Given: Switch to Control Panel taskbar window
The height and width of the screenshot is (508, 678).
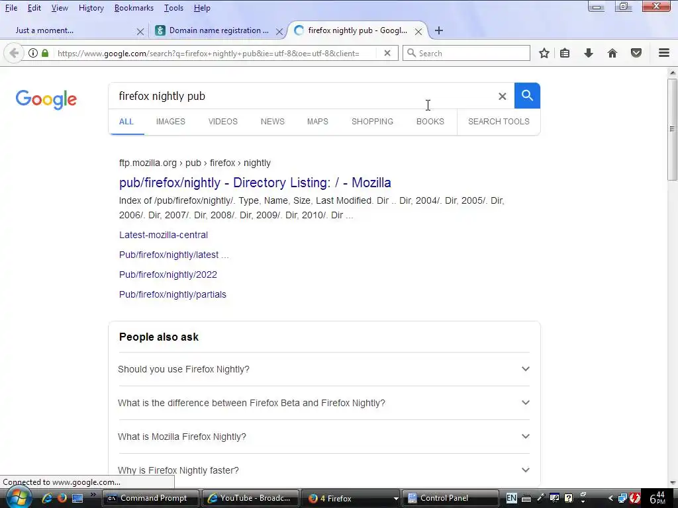Looking at the screenshot, I should tap(450, 499).
